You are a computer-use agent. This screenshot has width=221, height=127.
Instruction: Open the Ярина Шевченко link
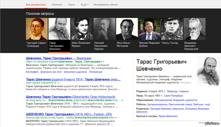168,116
